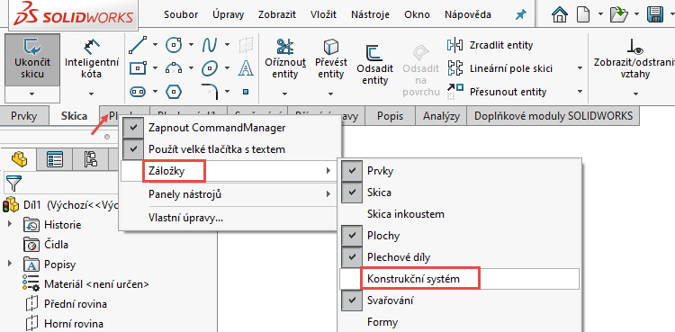Open the Úpravy menu
Image resolution: width=675 pixels, height=332 pixels.
coord(229,14)
